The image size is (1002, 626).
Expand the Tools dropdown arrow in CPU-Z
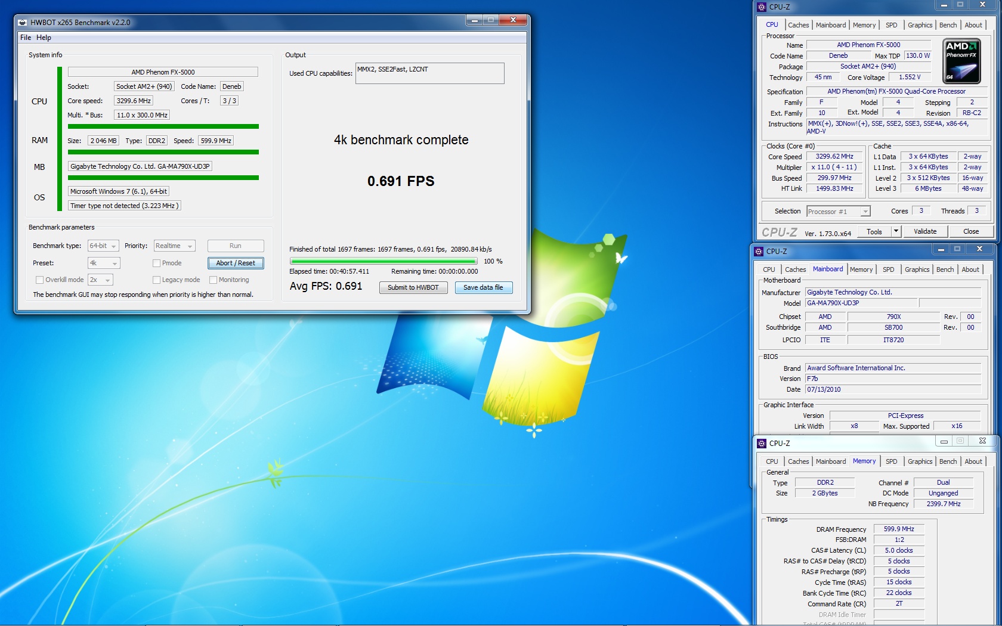(896, 231)
